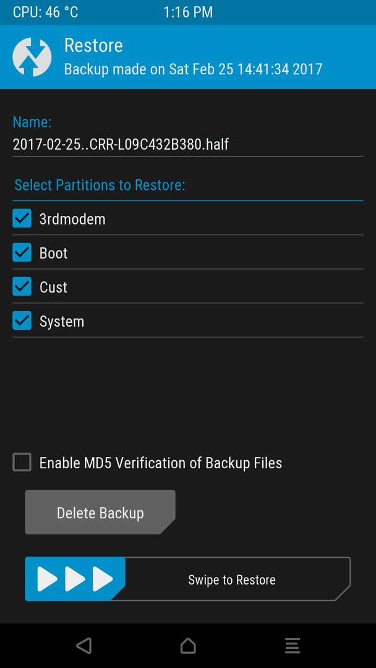Select the 3rdmodem partition label
Image resolution: width=376 pixels, height=668 pixels.
[x=72, y=219]
